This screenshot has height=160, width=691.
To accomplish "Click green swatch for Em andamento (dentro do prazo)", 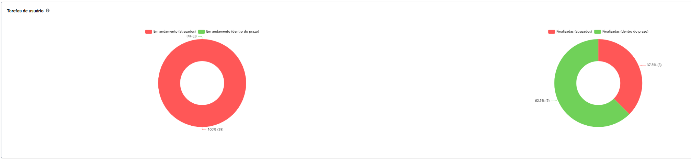I will [x=202, y=32].
